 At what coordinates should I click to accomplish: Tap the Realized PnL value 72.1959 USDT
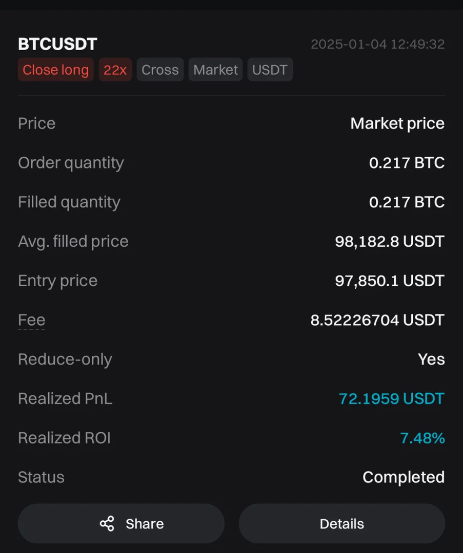(391, 398)
